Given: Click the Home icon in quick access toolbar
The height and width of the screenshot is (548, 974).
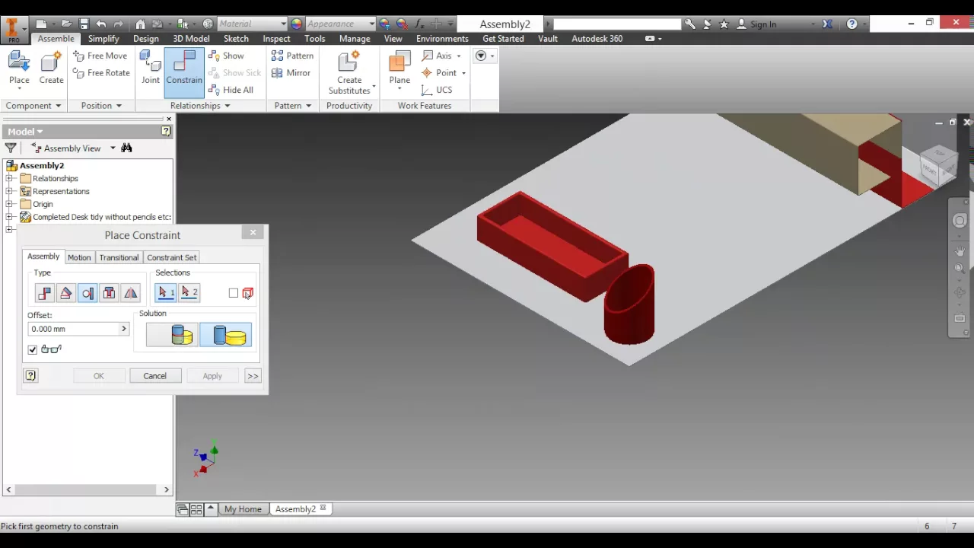Looking at the screenshot, I should 140,24.
